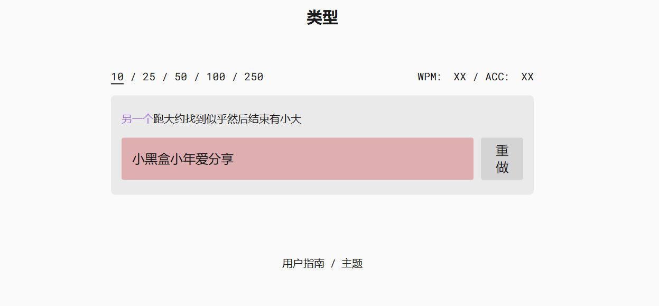Set the test length to 100

coord(216,77)
